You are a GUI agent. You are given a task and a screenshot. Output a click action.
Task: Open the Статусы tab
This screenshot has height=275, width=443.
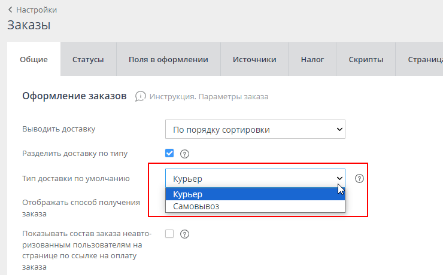88,59
